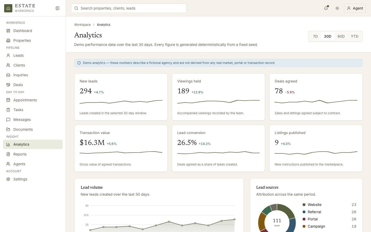Open the notifications bell
371x232 pixels.
tap(326, 8)
